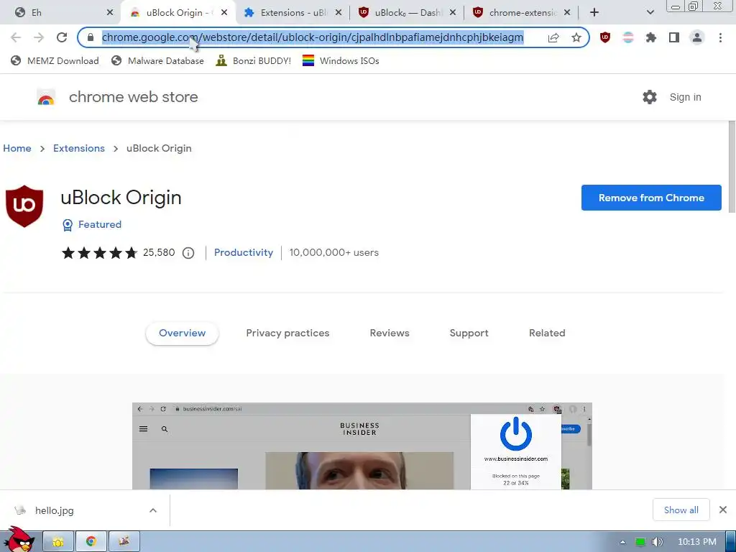Open MEMZ Download bookmark
Image resolution: width=736 pixels, height=552 pixels.
(x=55, y=61)
